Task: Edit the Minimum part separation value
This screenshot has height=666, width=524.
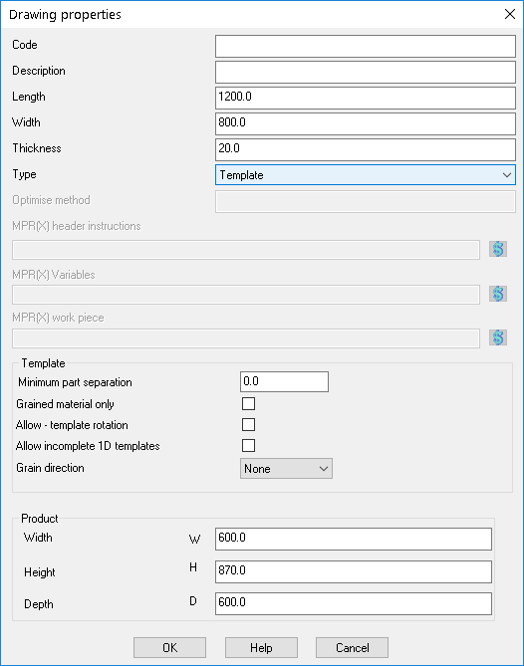Action: click(284, 382)
